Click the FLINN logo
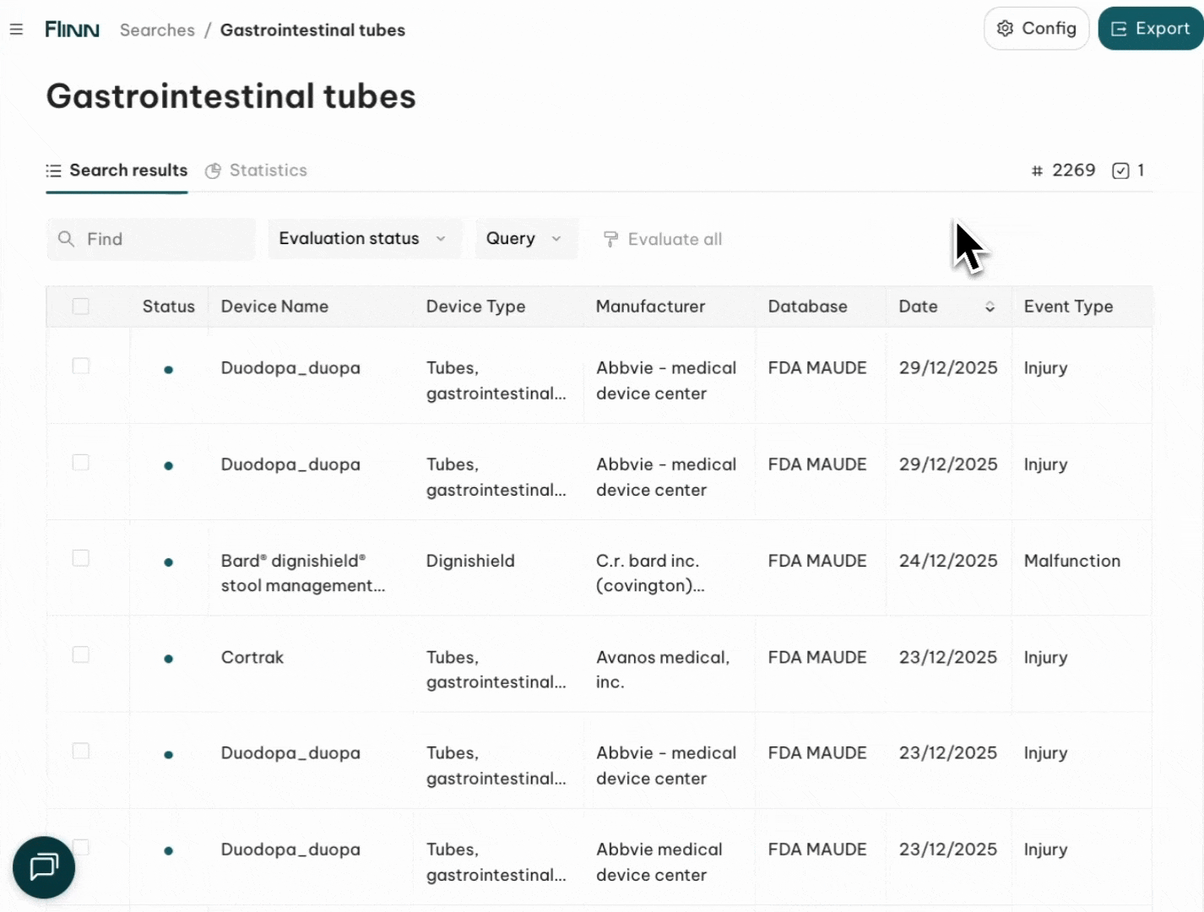Screen dimensions: 1204x912 72,30
